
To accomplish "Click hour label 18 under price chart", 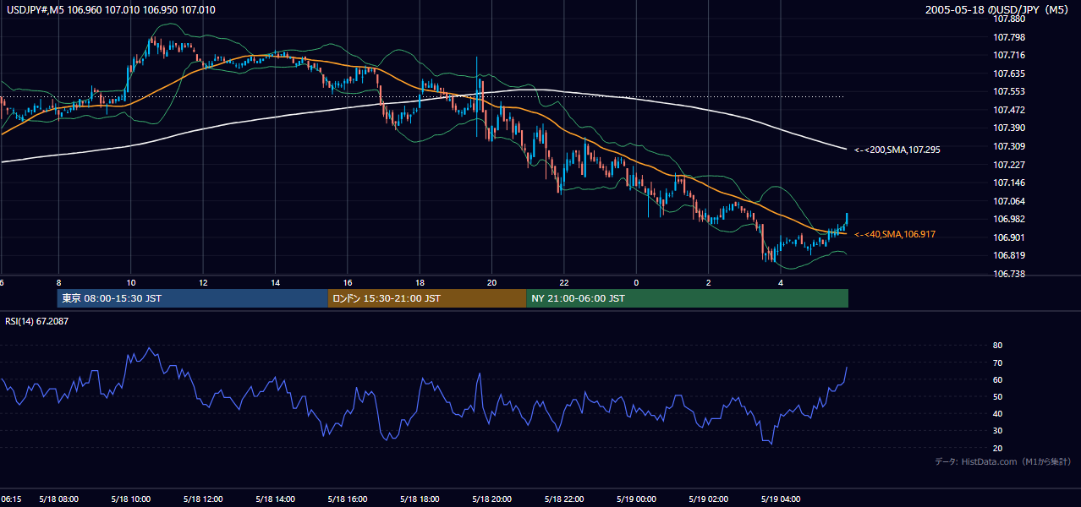I will (x=420, y=283).
